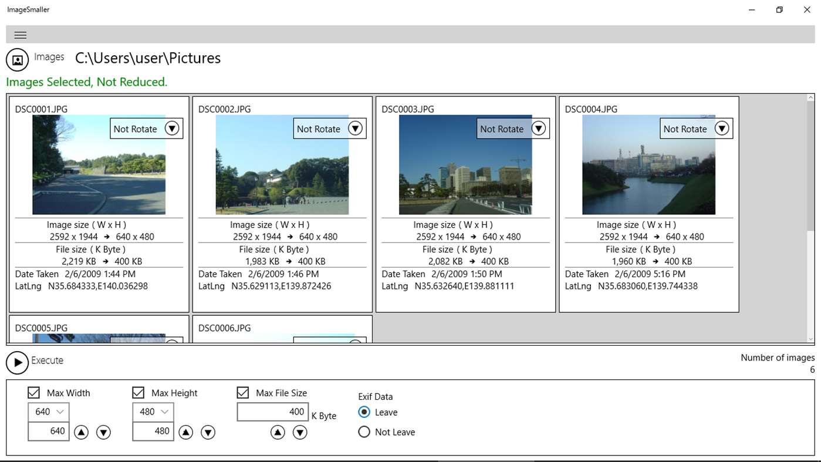This screenshot has width=821, height=462.
Task: Click the C:\Users\user\Pictures path text
Action: point(148,58)
